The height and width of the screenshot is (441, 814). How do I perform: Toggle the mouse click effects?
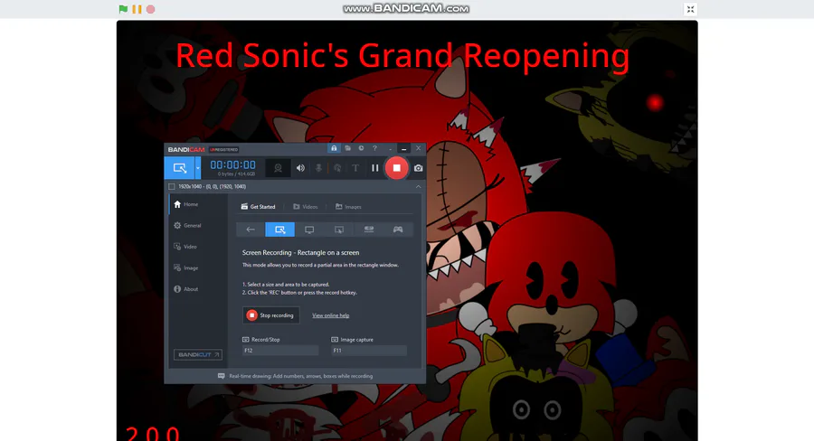[337, 168]
